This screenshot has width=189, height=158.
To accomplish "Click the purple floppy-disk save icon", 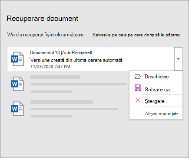I will [x=138, y=88].
